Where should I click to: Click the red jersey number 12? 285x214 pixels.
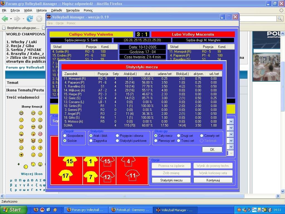point(107,176)
